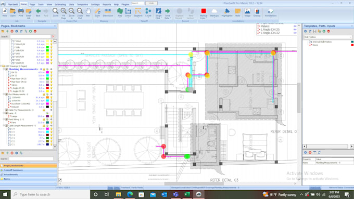Activate the Pan hand tool
This screenshot has width=354, height=199.
[88, 12]
